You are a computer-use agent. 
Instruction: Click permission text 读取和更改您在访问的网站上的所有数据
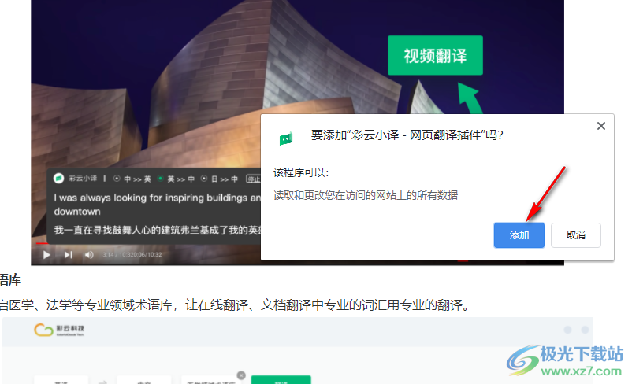[366, 195]
